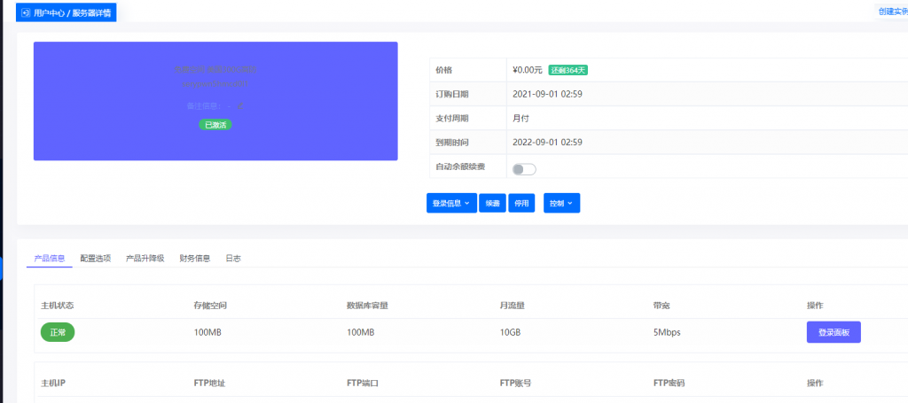The image size is (908, 403).
Task: Expand the 登录信息 dropdown
Action: coord(451,204)
